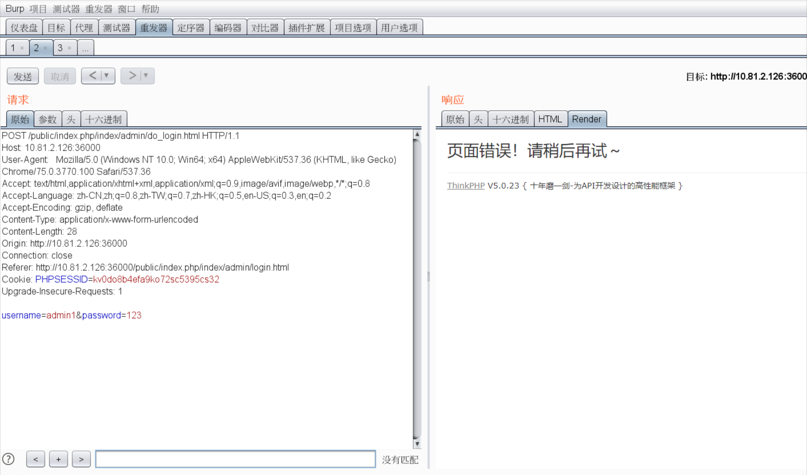
Task: Focus the request search input field
Action: click(x=236, y=459)
